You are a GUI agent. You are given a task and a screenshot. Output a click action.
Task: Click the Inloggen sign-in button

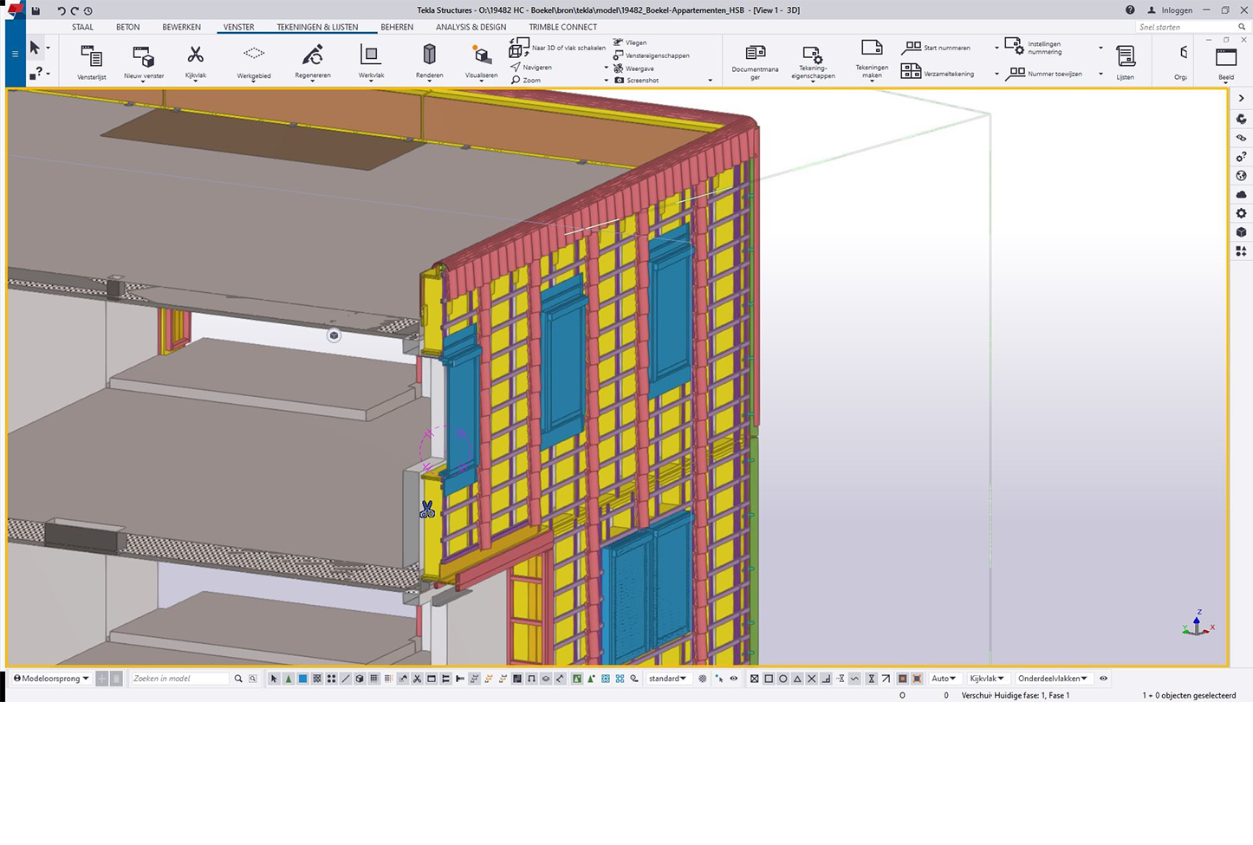click(x=1170, y=10)
